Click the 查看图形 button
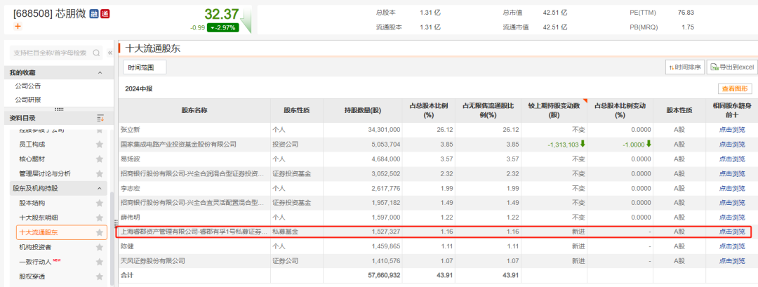Screen dimensions: 758x287 coord(735,89)
